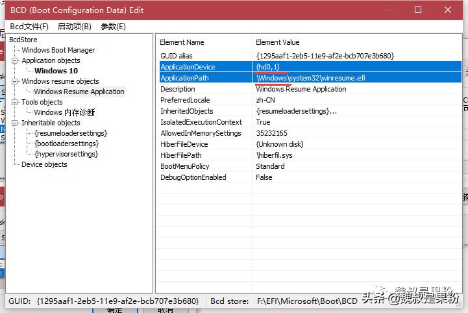Select the ApplicationPath element row
This screenshot has width=468, height=313.
[x=310, y=78]
